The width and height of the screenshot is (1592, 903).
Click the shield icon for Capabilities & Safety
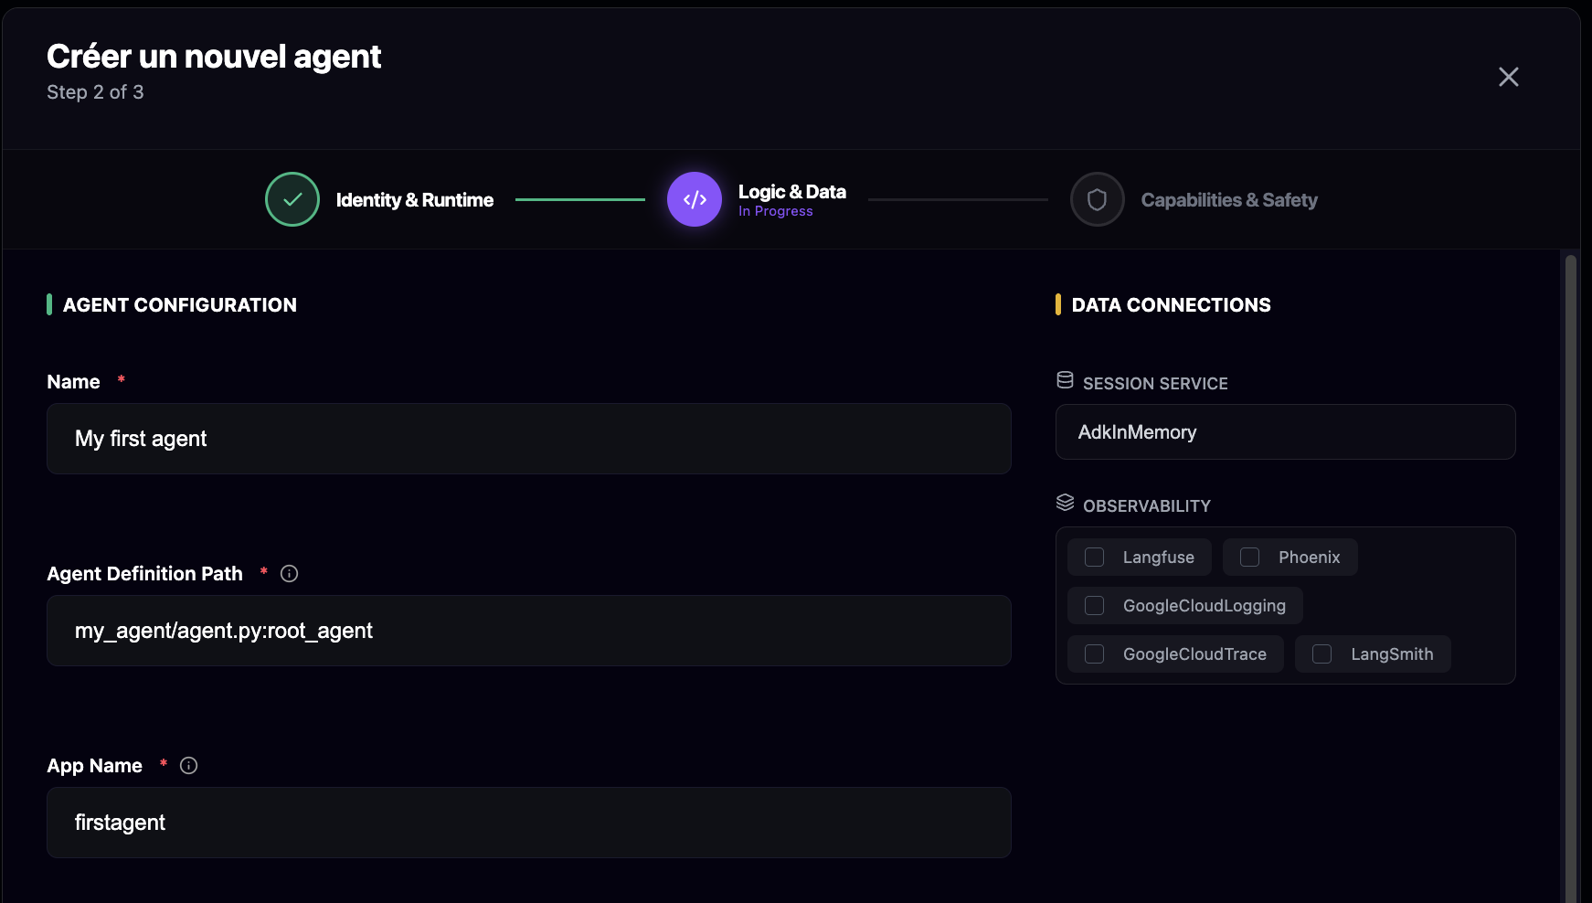(1097, 199)
